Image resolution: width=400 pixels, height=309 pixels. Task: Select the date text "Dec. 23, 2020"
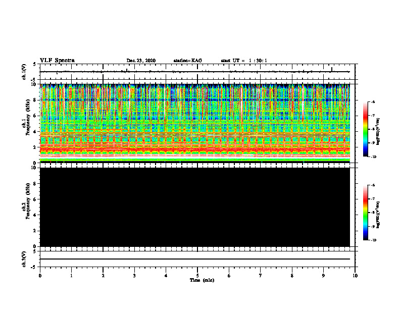[141, 61]
